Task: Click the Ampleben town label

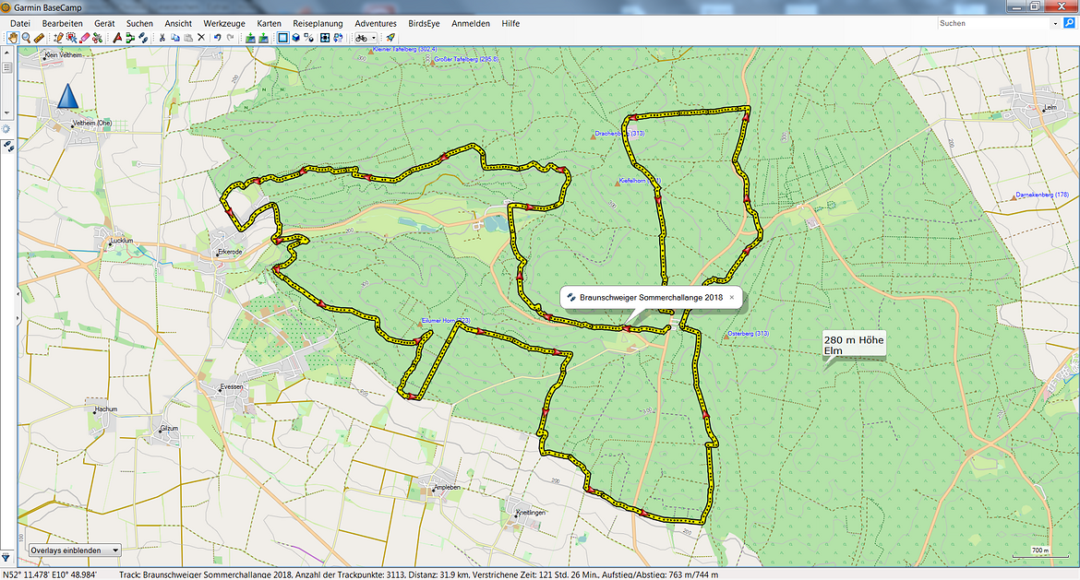Action: click(447, 487)
